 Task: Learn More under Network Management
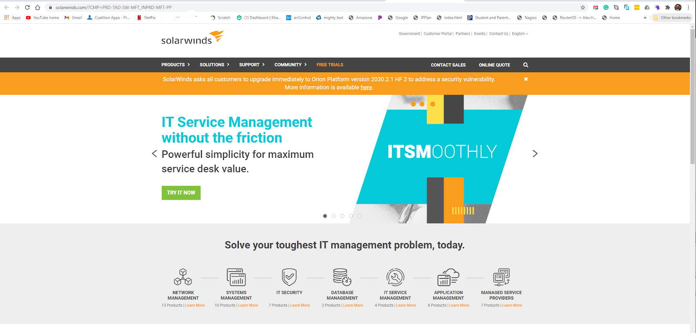(x=195, y=306)
